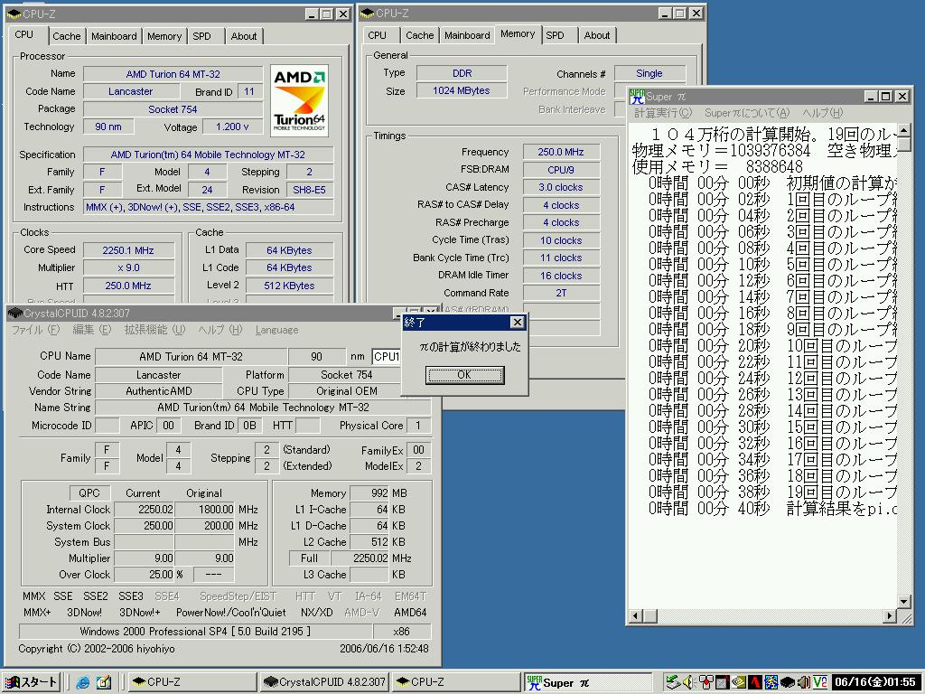
Task: Open the Mainboard tab in the CPU-Z Memory window
Action: coord(467,35)
